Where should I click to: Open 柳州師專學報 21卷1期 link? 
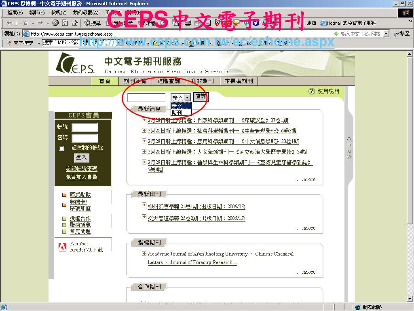click(x=196, y=207)
